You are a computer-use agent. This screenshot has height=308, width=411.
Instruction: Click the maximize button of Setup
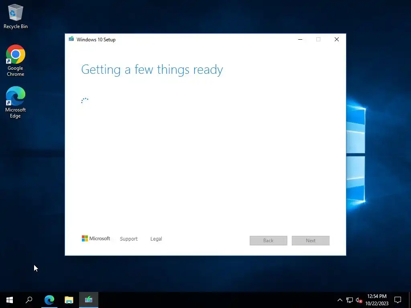coord(318,39)
